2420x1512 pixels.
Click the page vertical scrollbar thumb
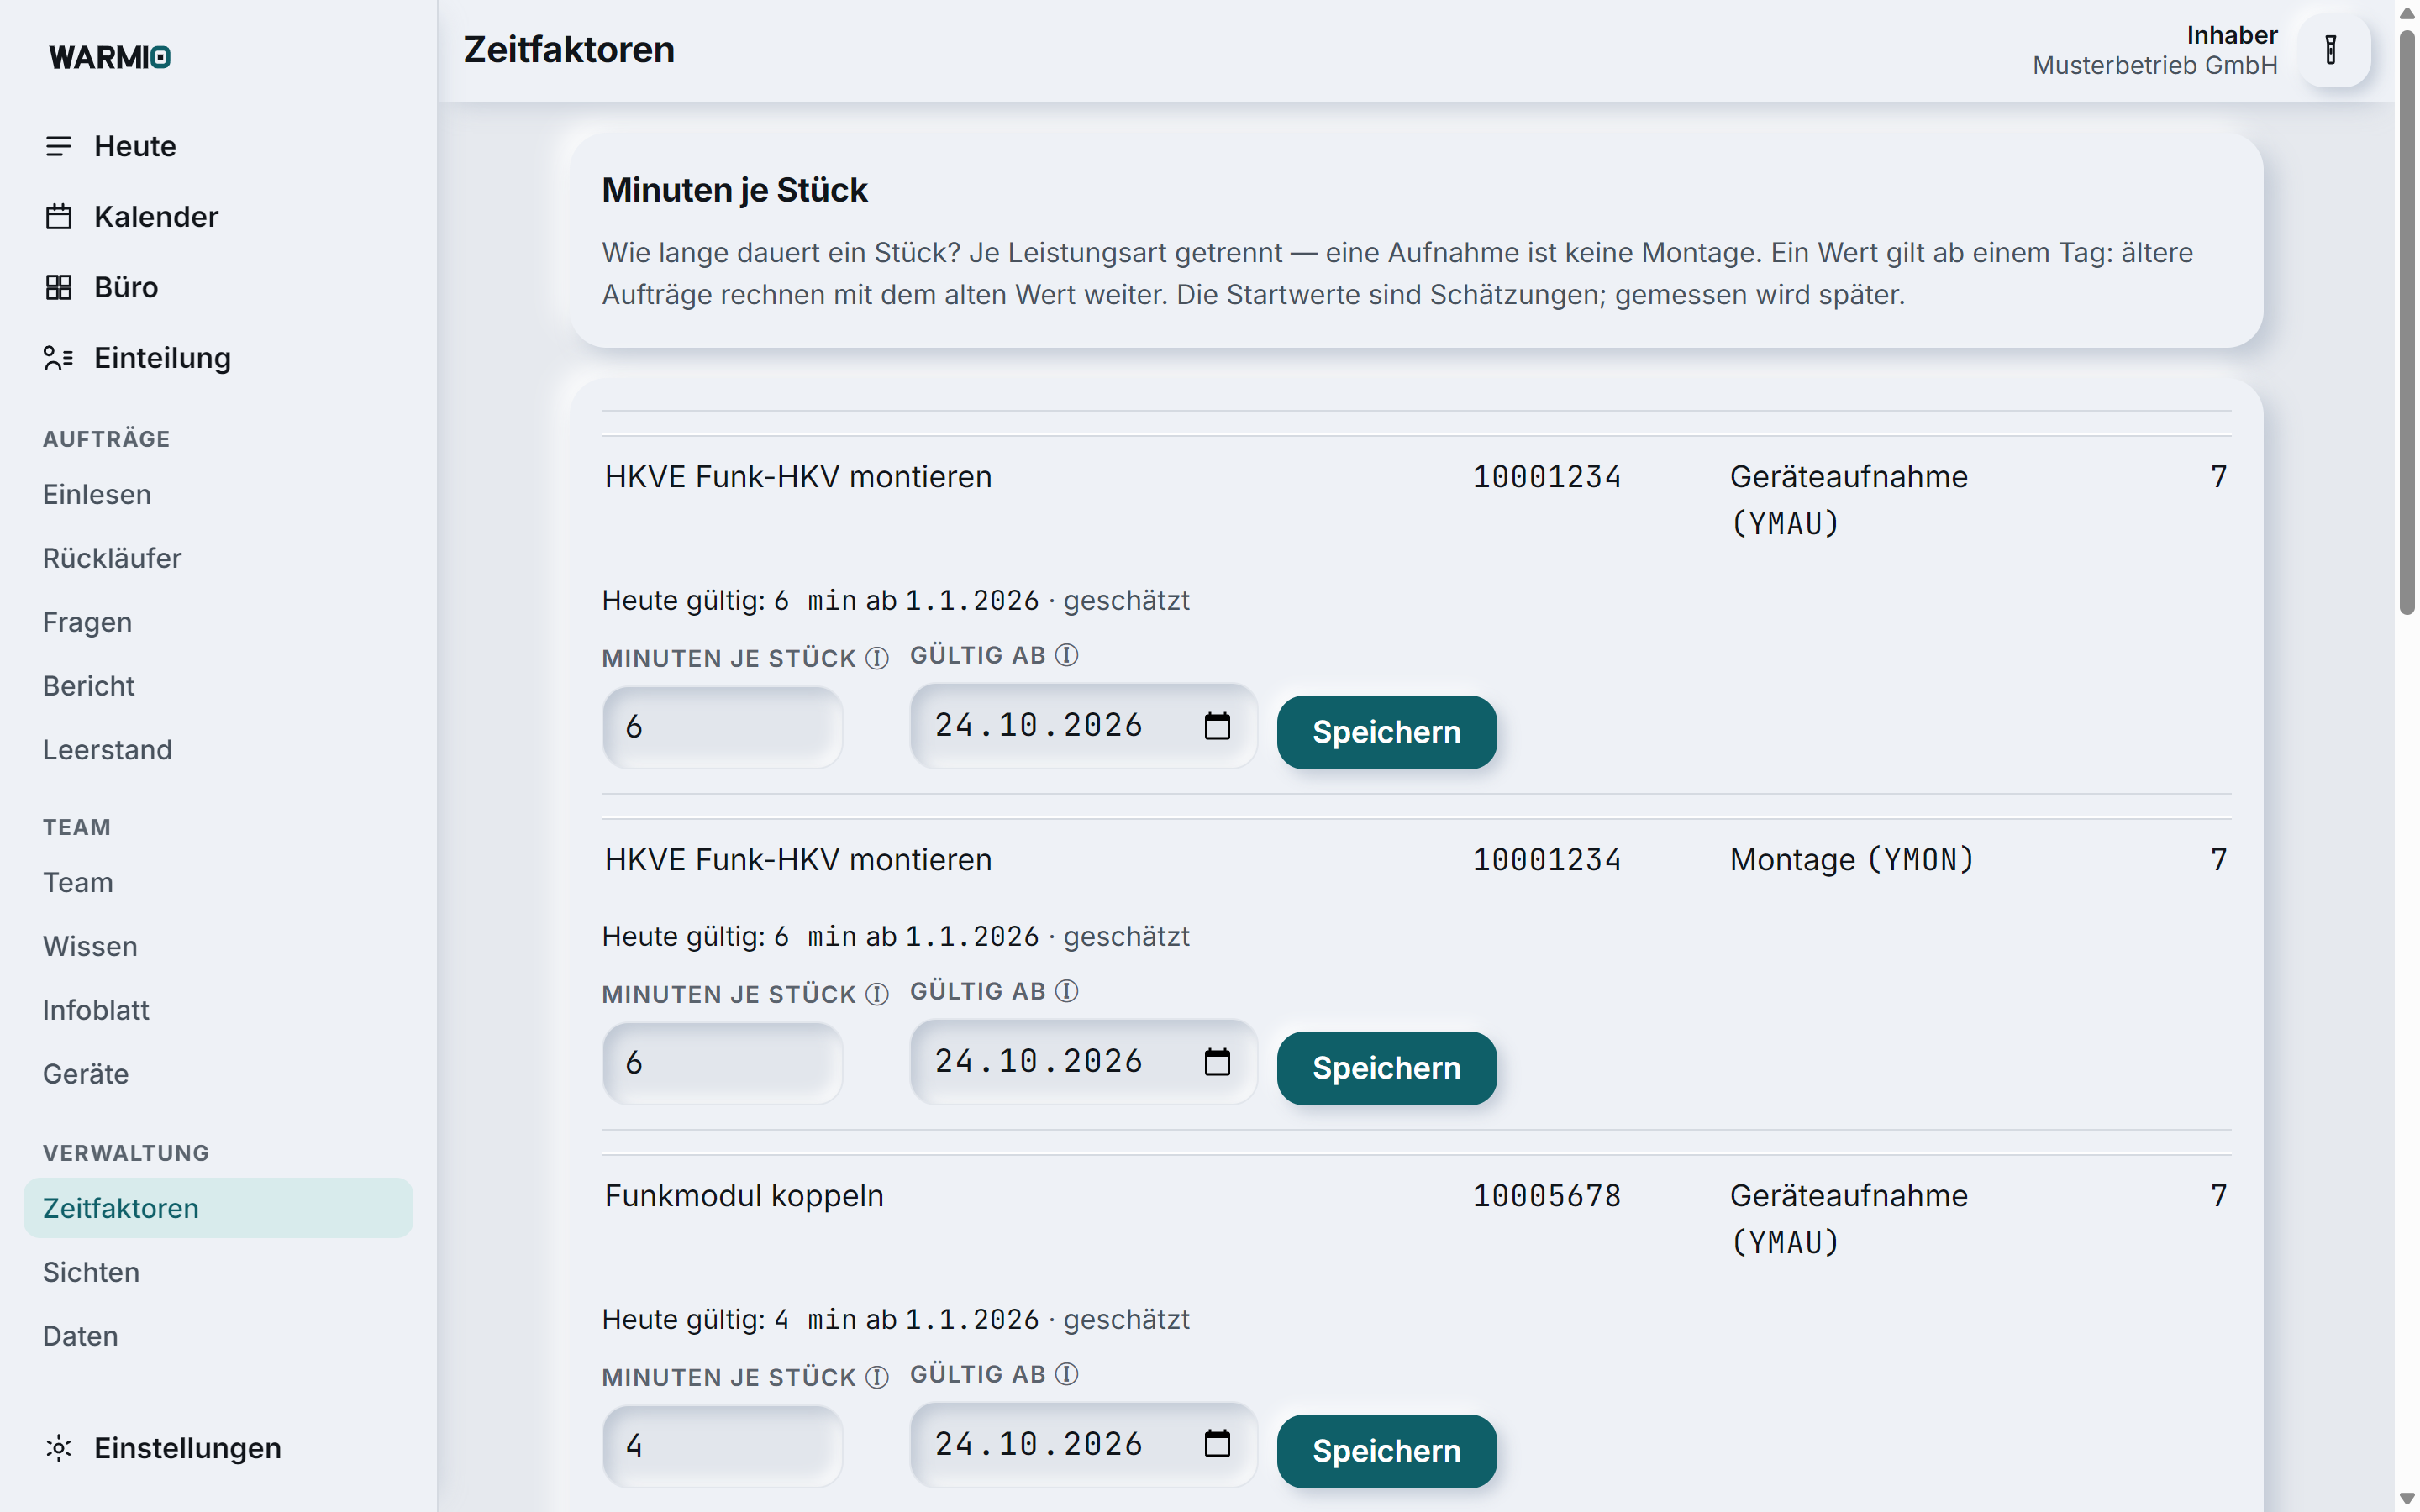click(2406, 320)
